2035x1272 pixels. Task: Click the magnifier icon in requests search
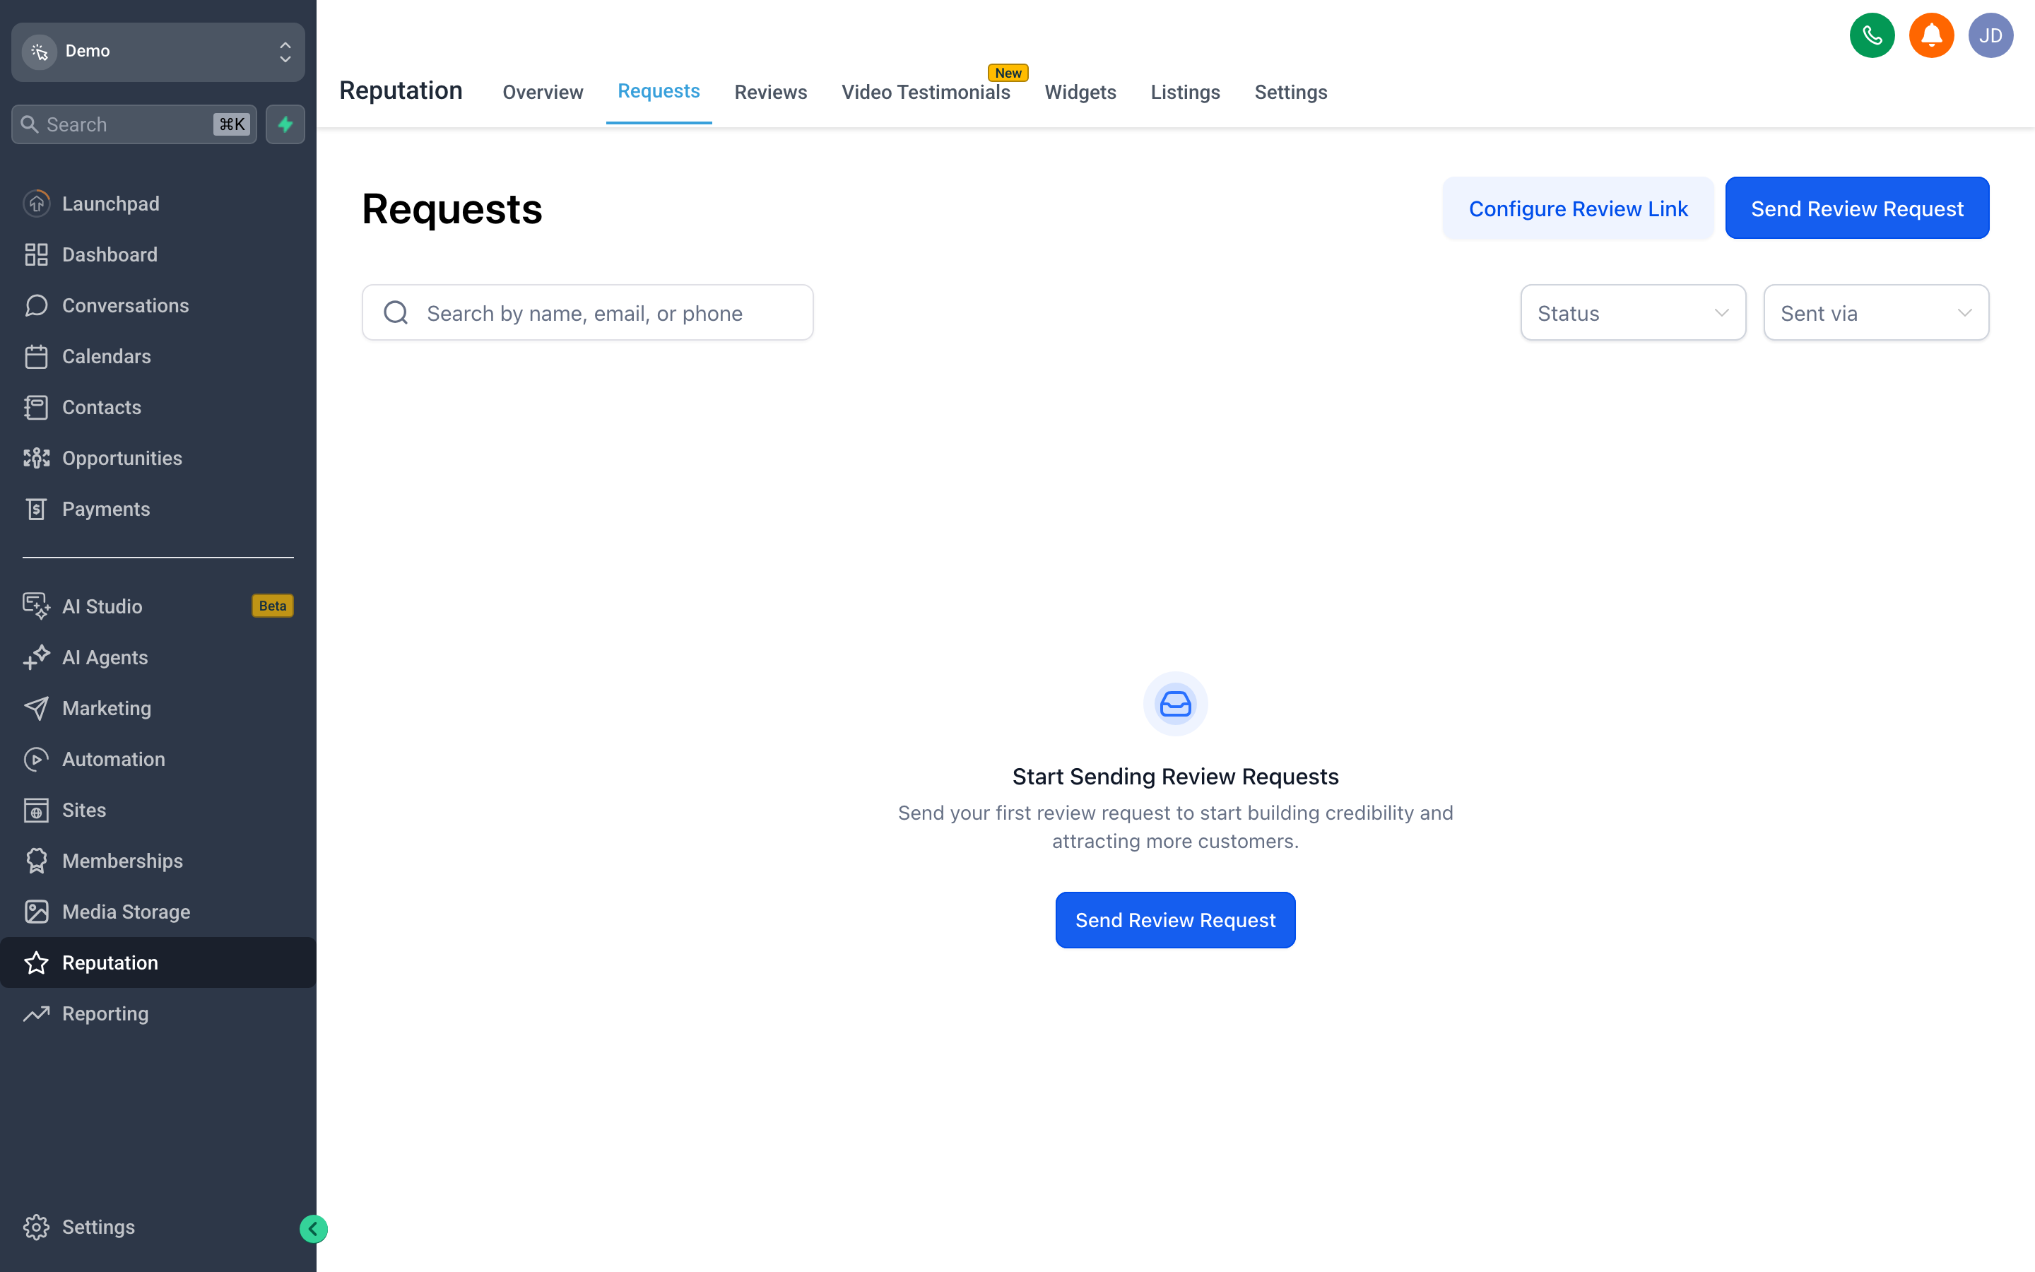pos(395,313)
